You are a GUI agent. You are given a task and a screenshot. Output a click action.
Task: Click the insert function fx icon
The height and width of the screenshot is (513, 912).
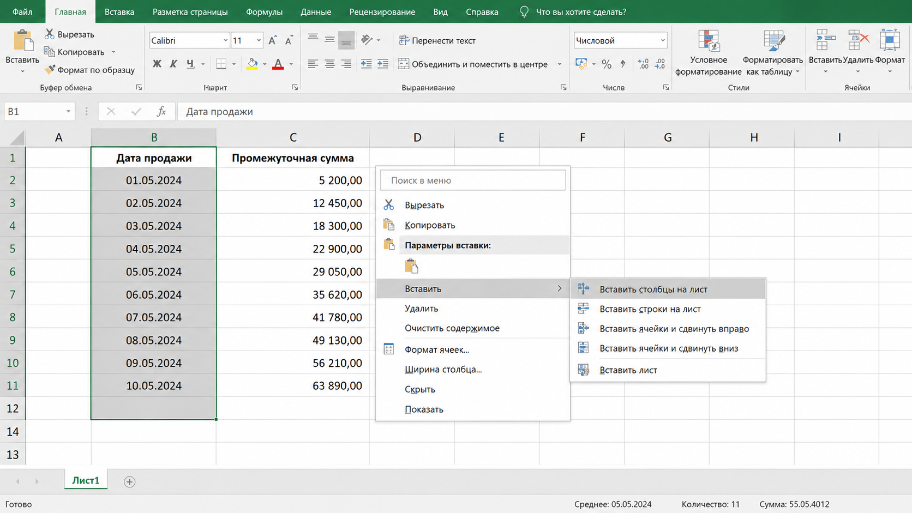(x=161, y=111)
